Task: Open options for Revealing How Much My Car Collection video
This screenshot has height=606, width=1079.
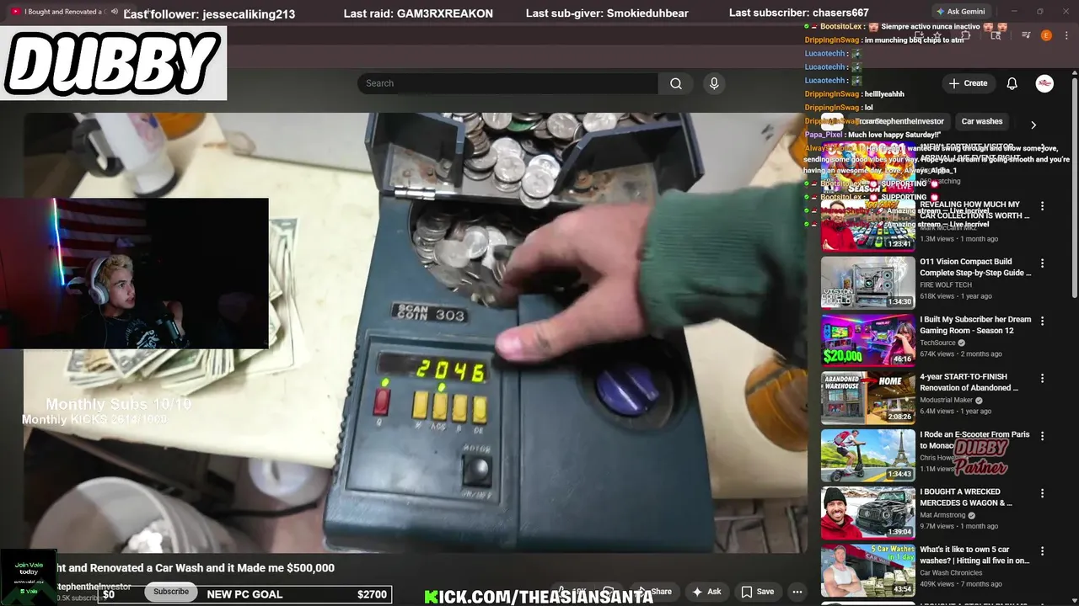Action: point(1042,206)
